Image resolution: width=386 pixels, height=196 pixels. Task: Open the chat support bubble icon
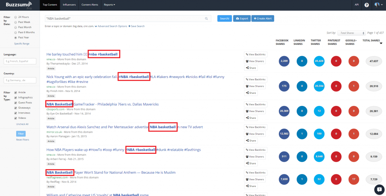[x=379, y=189]
